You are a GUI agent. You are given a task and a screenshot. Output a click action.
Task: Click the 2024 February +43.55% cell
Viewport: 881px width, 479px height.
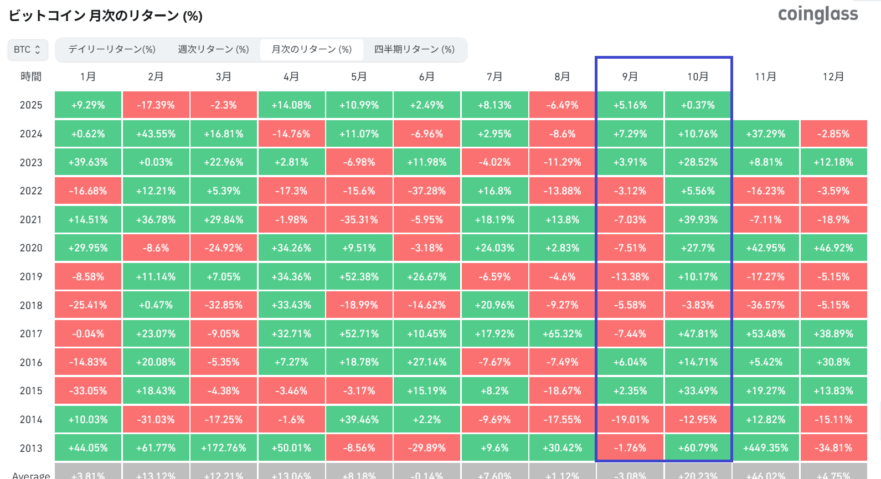156,134
